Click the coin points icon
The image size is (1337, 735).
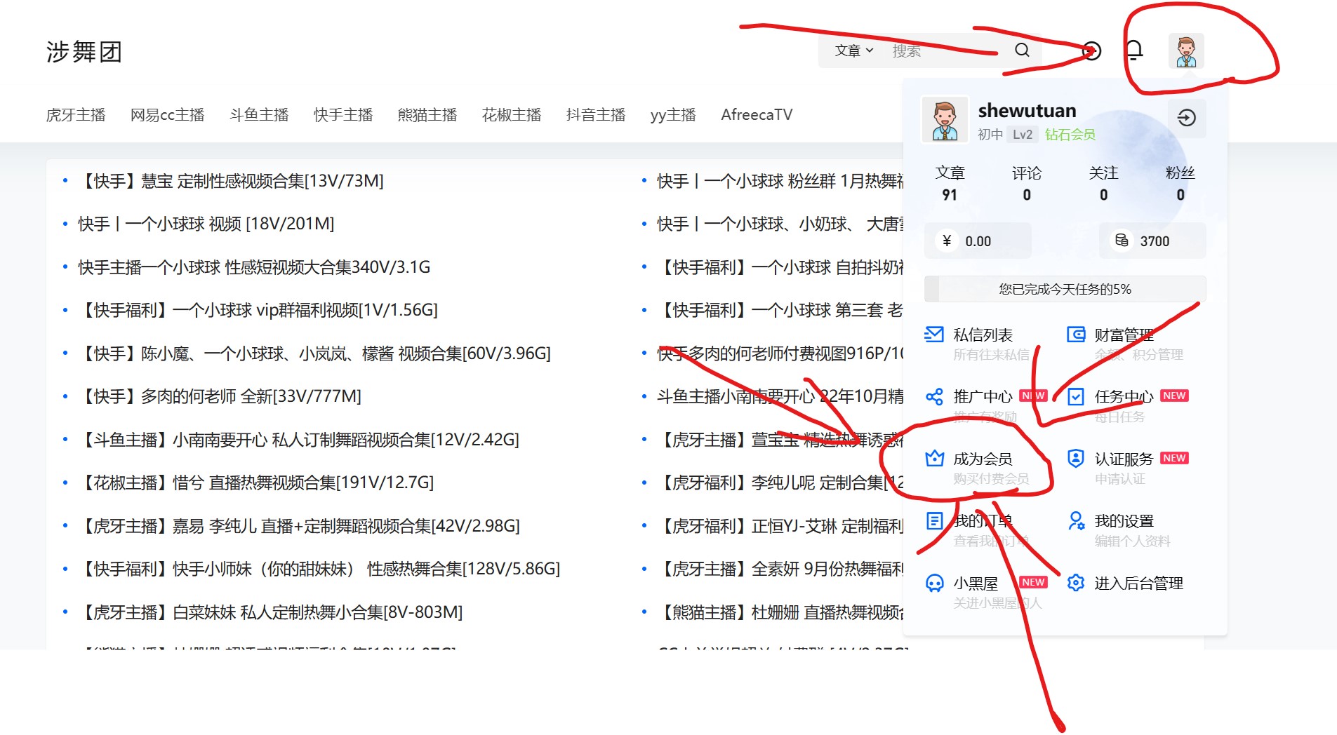click(x=1122, y=241)
